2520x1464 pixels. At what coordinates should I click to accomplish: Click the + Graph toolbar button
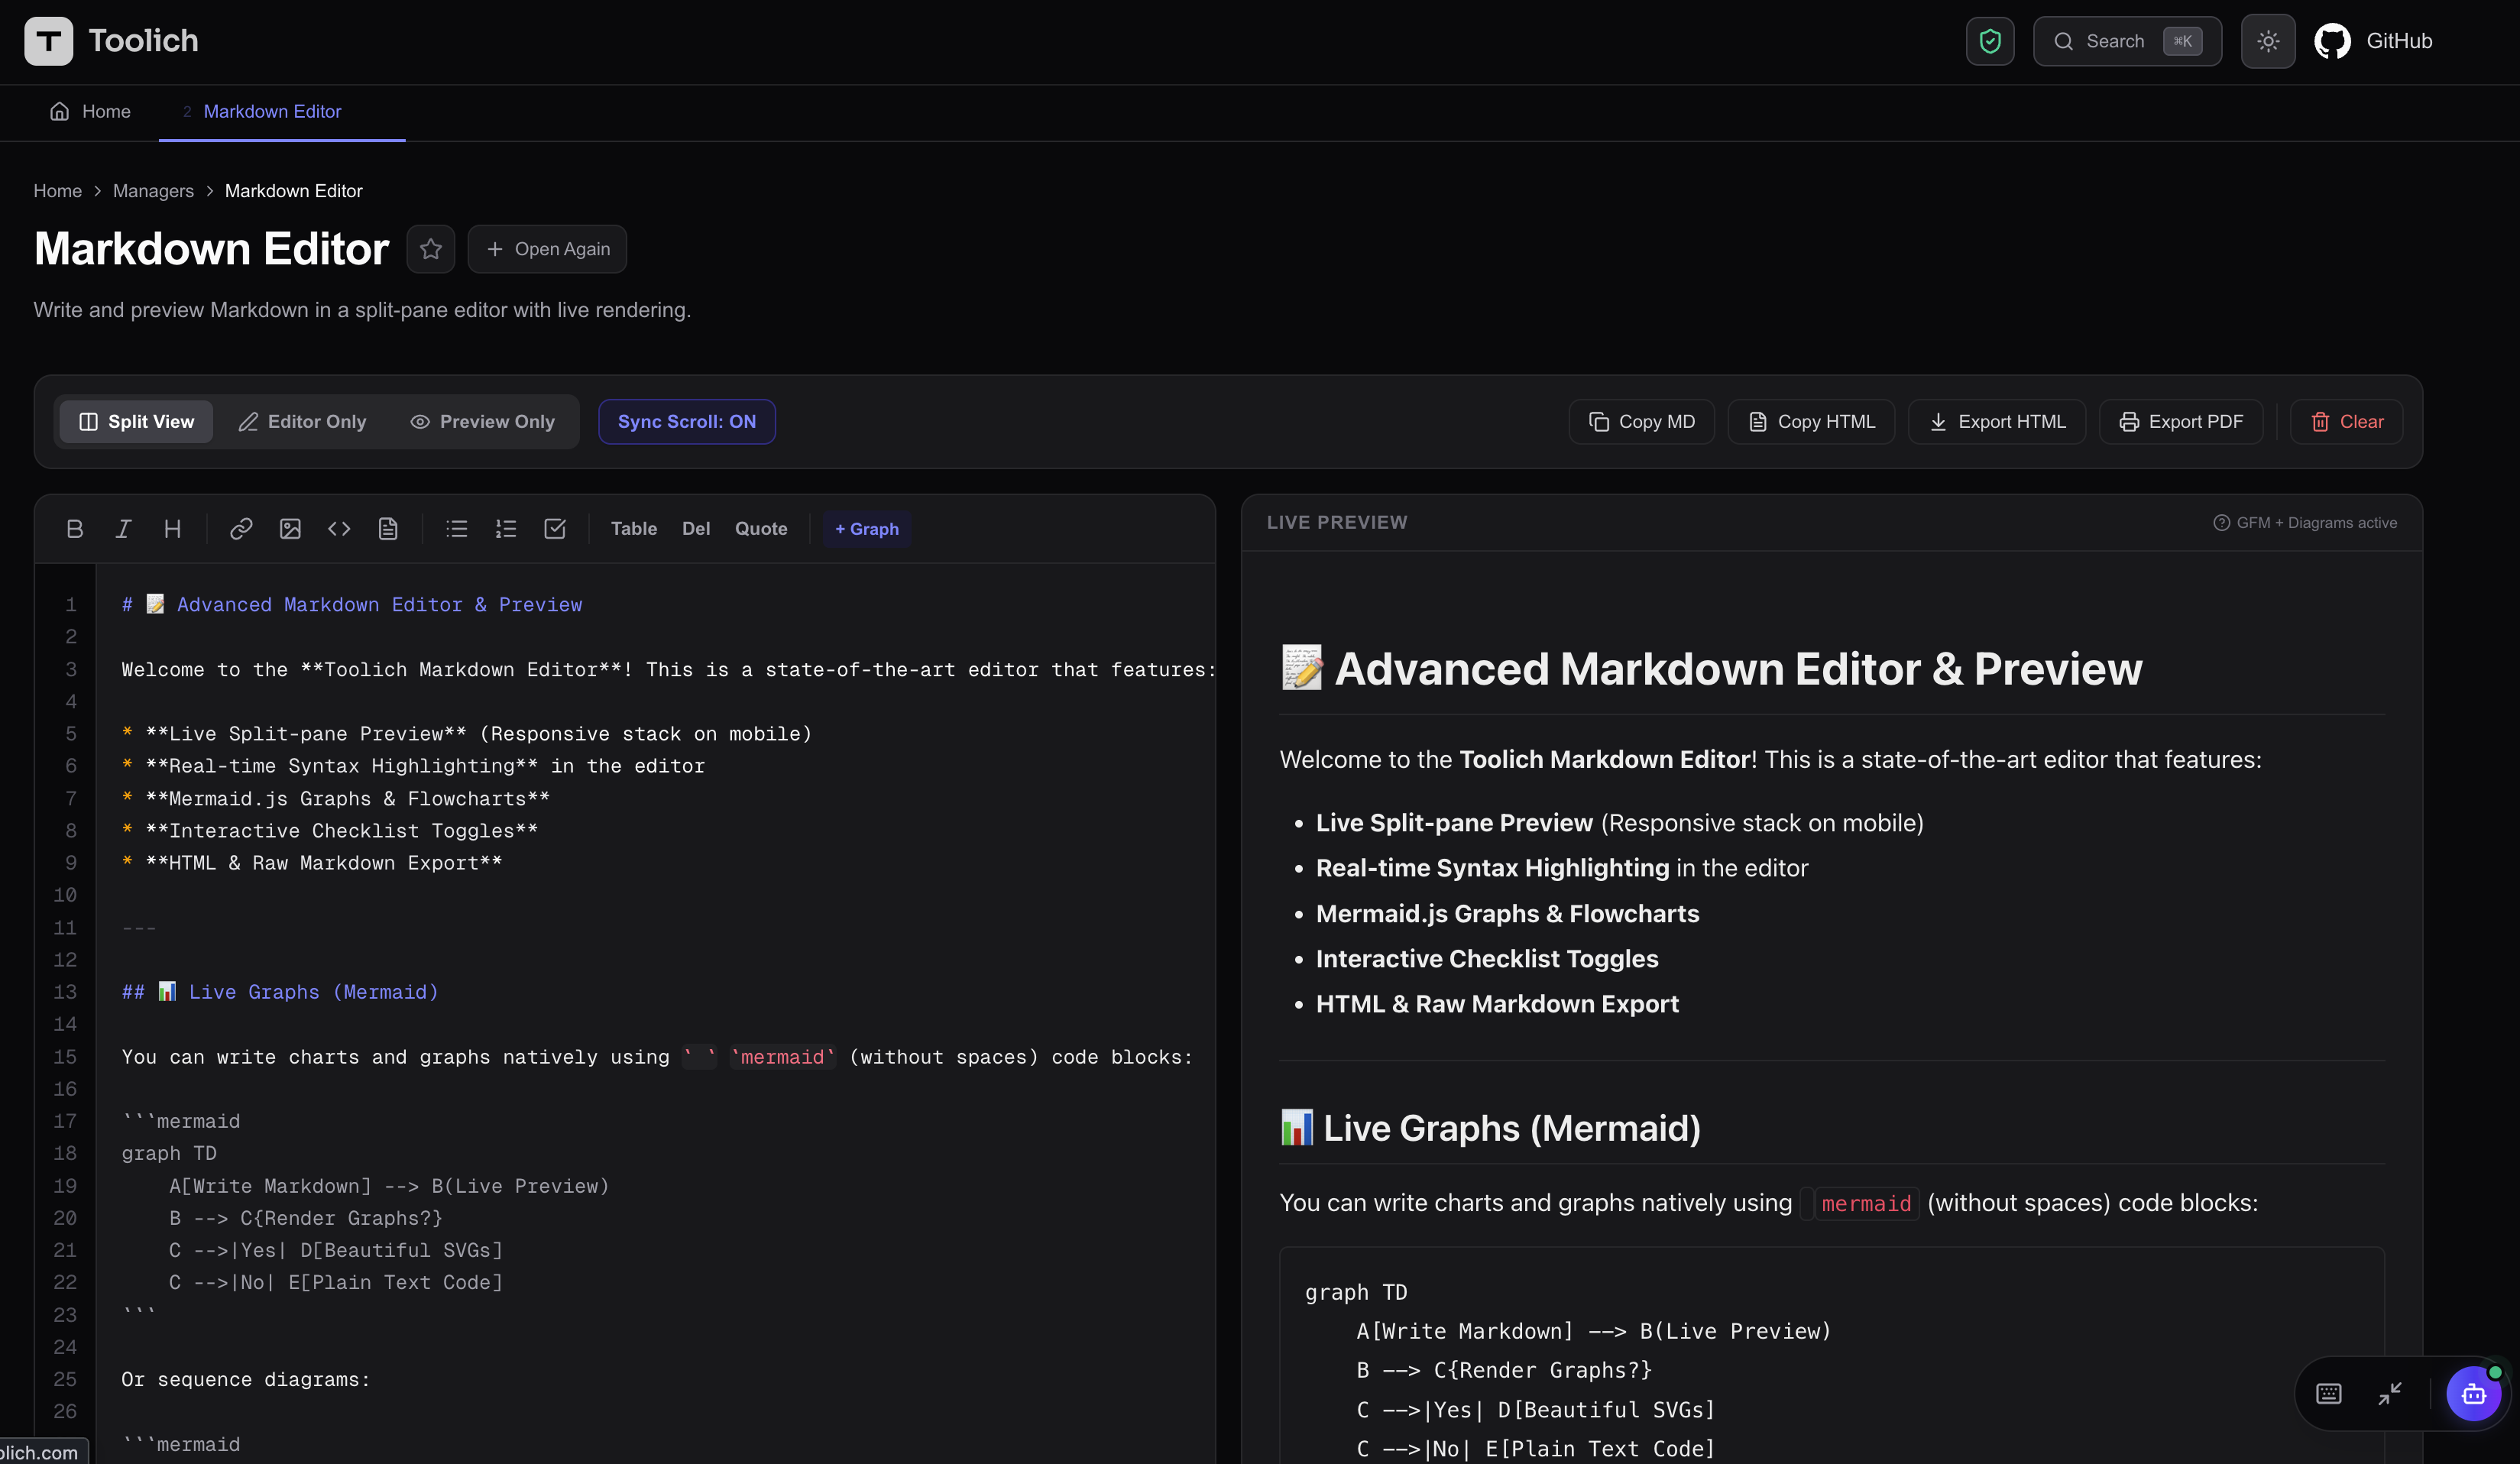coord(867,529)
